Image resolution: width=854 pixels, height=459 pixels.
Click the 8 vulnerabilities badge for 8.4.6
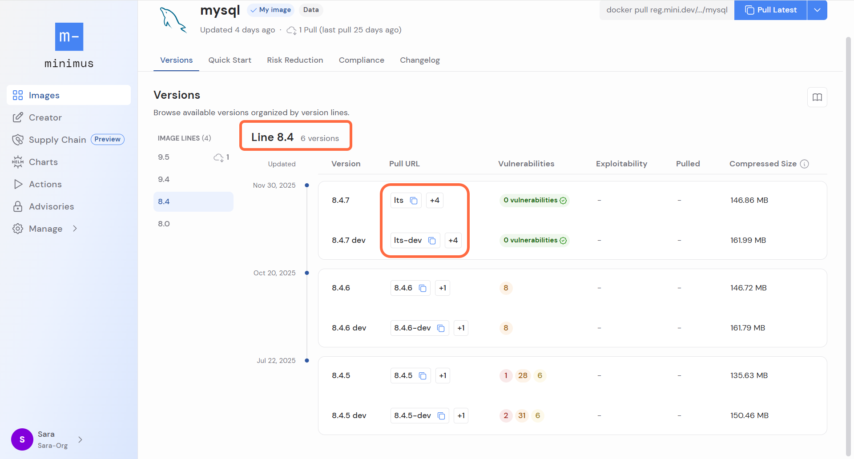pyautogui.click(x=506, y=288)
